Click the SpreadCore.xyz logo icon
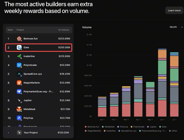 [x=19, y=74]
